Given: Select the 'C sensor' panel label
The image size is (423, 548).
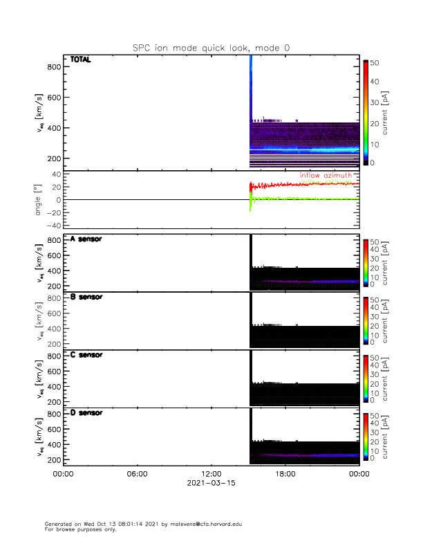Looking at the screenshot, I should [86, 355].
